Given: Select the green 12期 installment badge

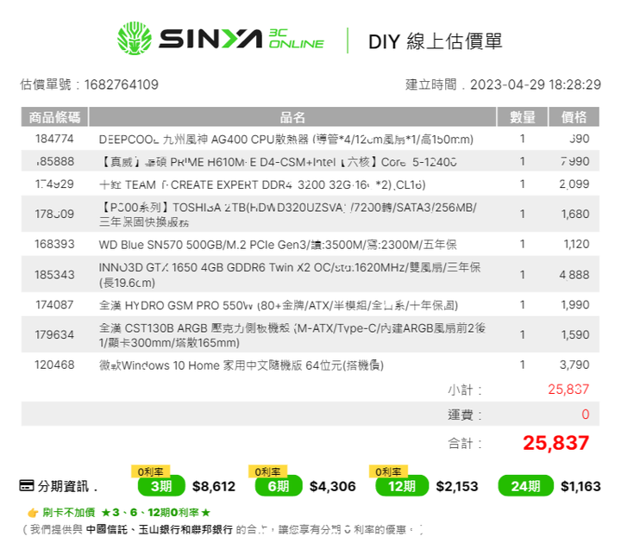Looking at the screenshot, I should click(402, 486).
